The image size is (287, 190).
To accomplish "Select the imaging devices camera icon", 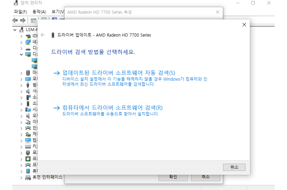I will [x=28, y=122].
